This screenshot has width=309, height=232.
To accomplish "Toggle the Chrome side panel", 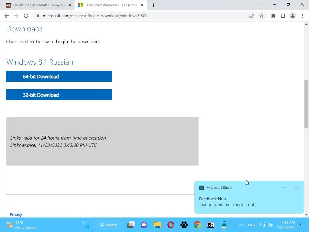I will click(x=283, y=16).
